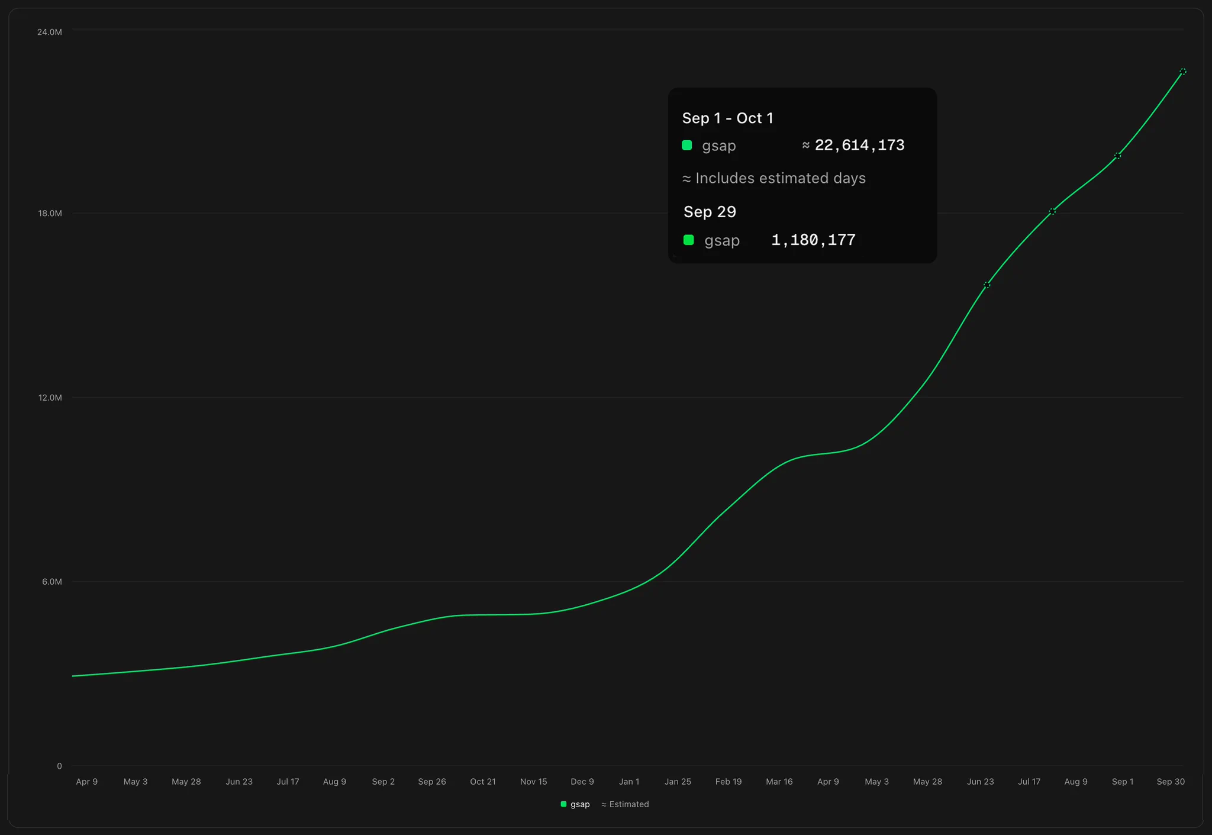
Task: Click the green swatch beside 1,180,177
Action: (689, 240)
